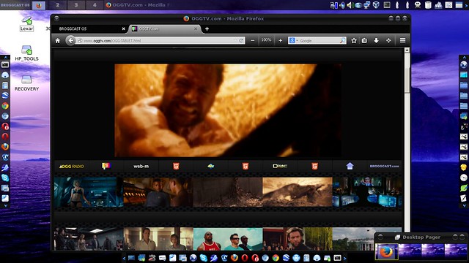Screen dimensions: 469x263
Task: Open the OGG RADIO link
Action: (x=72, y=167)
